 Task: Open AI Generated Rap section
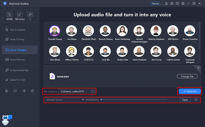20,70
